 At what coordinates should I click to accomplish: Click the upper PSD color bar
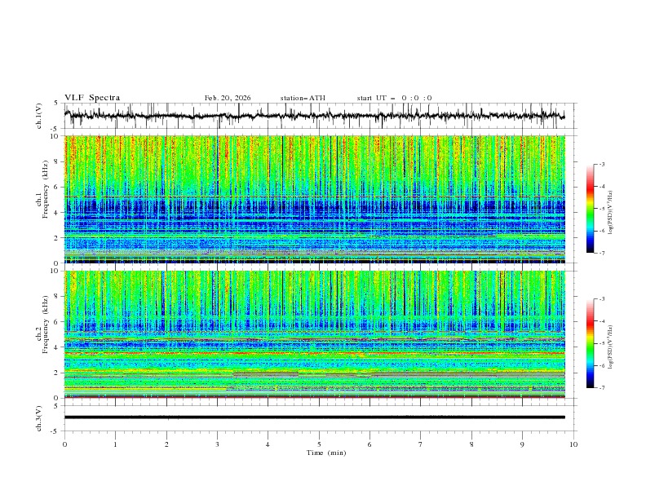[590, 209]
